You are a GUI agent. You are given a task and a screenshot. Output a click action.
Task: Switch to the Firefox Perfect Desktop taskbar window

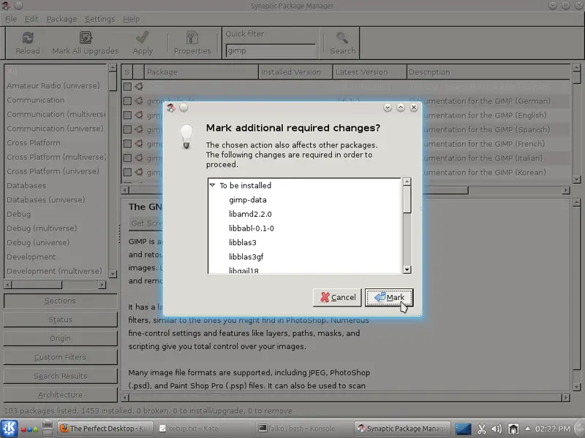tap(104, 429)
